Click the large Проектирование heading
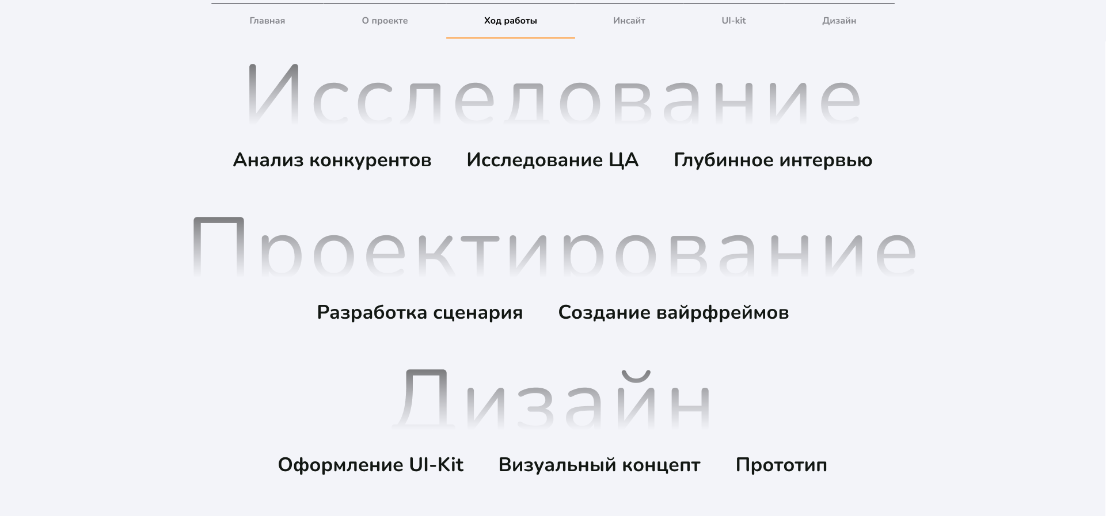Screen dimensions: 1106x516 (554, 247)
